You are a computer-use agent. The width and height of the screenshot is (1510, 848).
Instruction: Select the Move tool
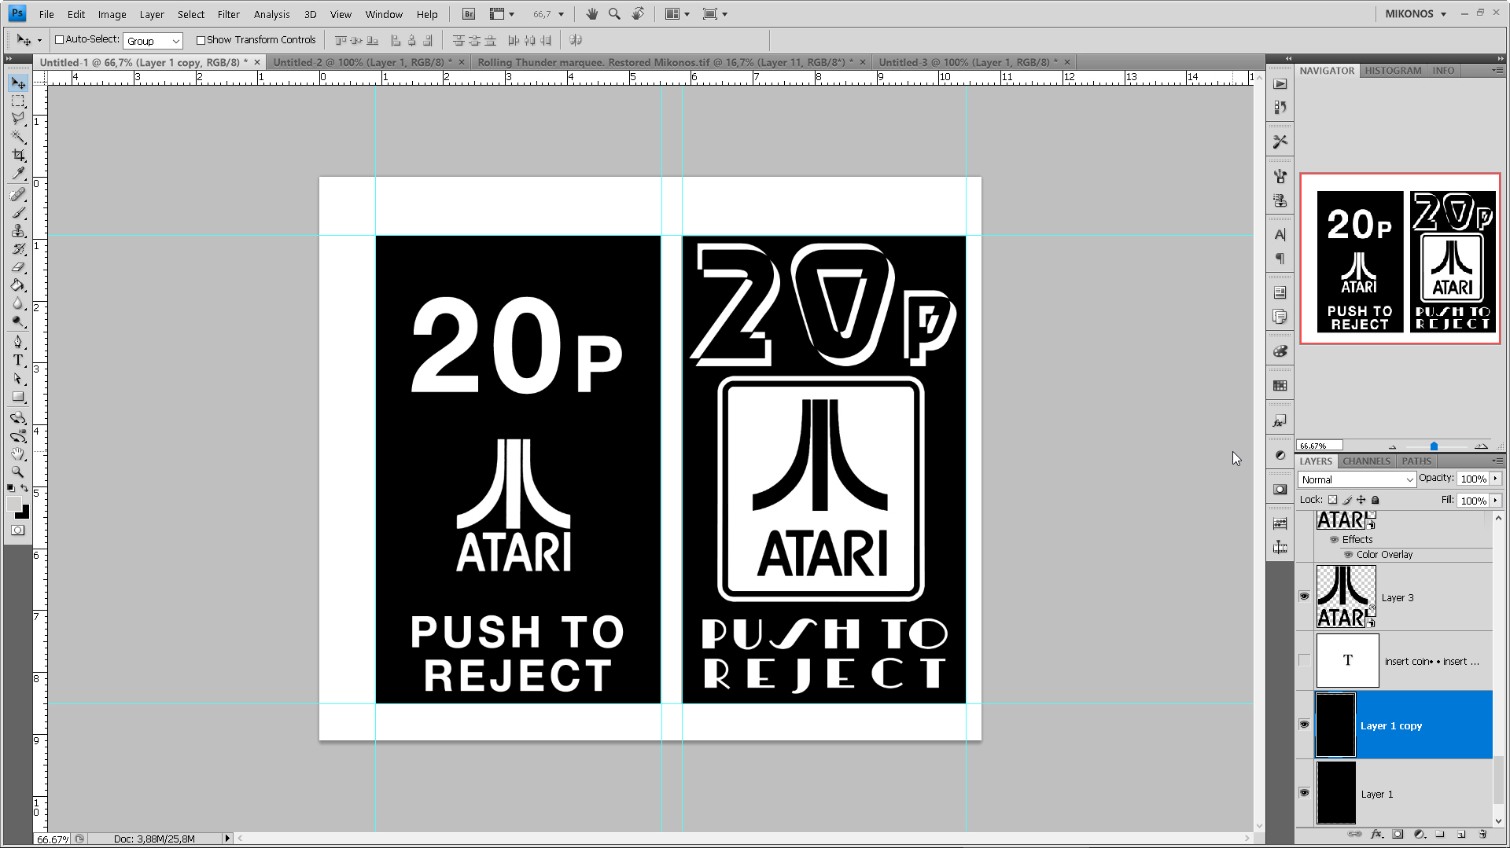[x=18, y=83]
